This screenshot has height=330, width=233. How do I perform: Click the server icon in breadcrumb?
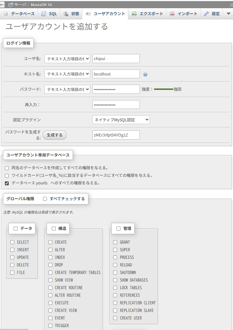tap(11, 5)
